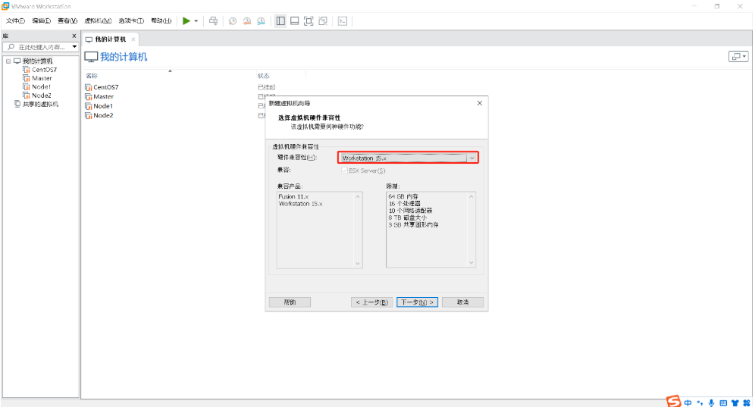Click the Master VM icon in list
This screenshot has height=407, width=755.
[89, 97]
